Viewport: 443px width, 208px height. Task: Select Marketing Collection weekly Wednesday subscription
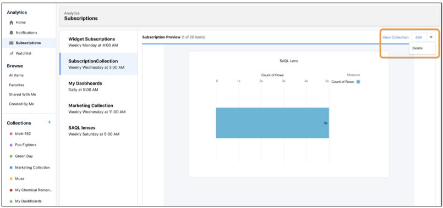pyautogui.click(x=99, y=109)
